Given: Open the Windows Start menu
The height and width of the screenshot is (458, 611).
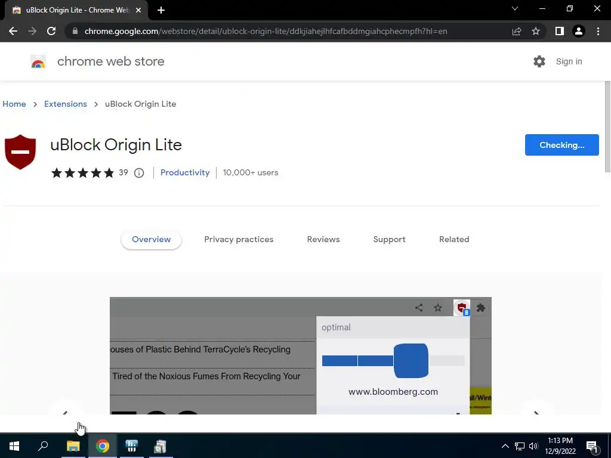Looking at the screenshot, I should (x=14, y=446).
